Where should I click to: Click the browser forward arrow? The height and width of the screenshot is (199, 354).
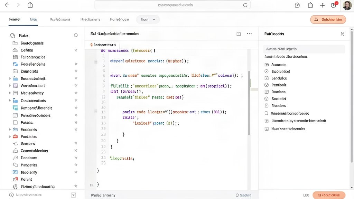pos(18,5)
